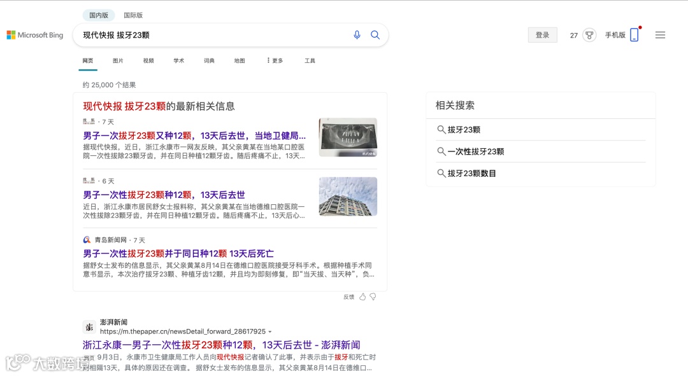Screen dimensions: 688x376
Task: Open the rewards trophy icon
Action: tap(589, 35)
